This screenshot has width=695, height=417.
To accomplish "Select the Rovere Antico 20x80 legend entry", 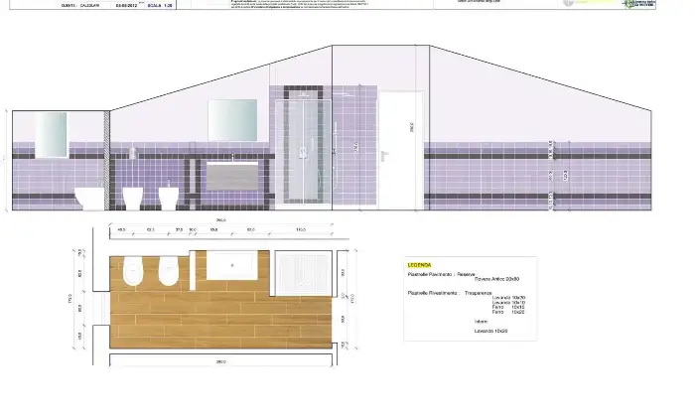I will tap(496, 279).
